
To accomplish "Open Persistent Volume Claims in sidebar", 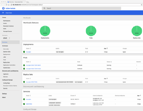I will (10, 86).
